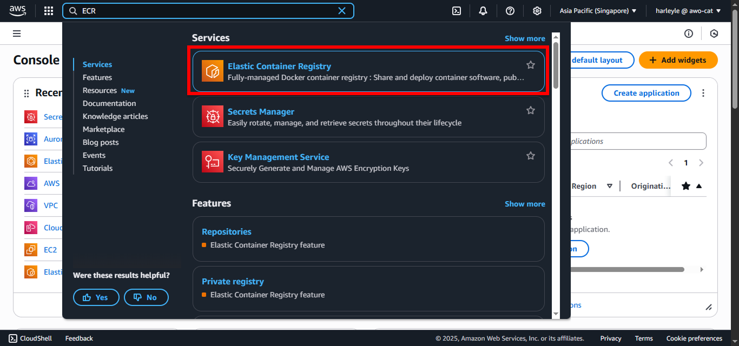
Task: Click scroll-up arrow of search results scrollbar
Action: 556,37
